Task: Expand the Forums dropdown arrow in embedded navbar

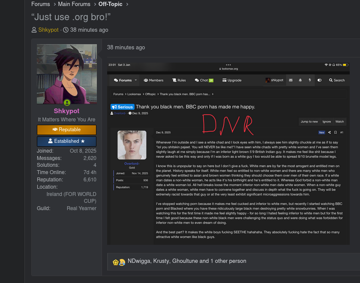Action: (136, 80)
